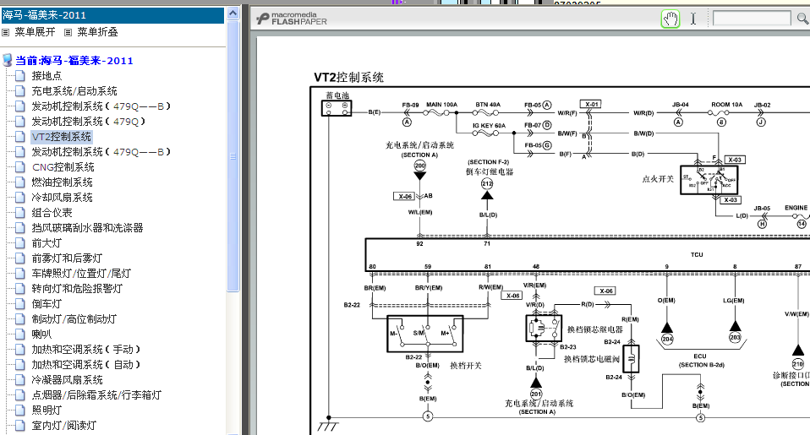Open the 冷却风扇系统 page
This screenshot has height=435, width=810.
(62, 198)
